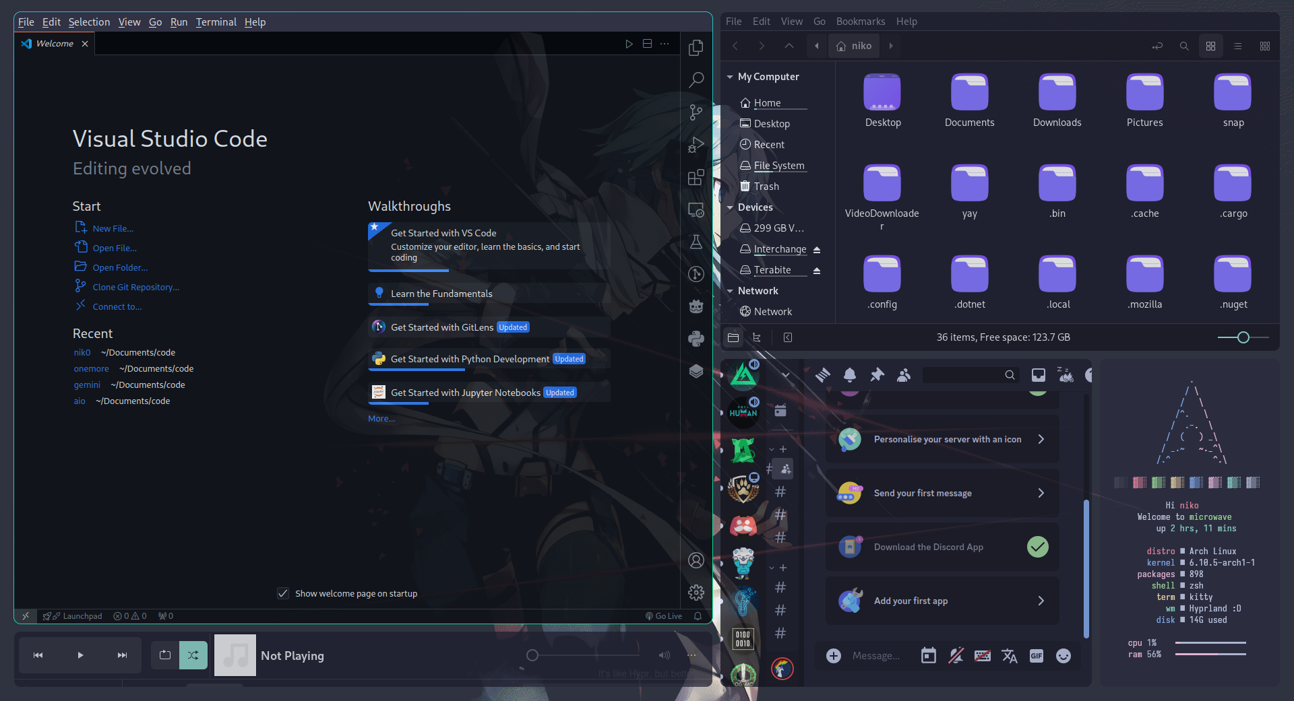Open the Discord inbox icon

tap(1039, 375)
